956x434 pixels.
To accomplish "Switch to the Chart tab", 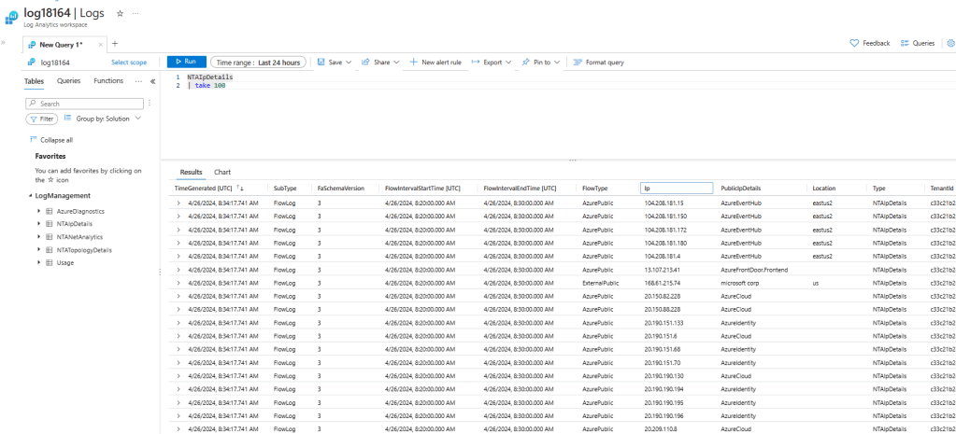I will (222, 173).
